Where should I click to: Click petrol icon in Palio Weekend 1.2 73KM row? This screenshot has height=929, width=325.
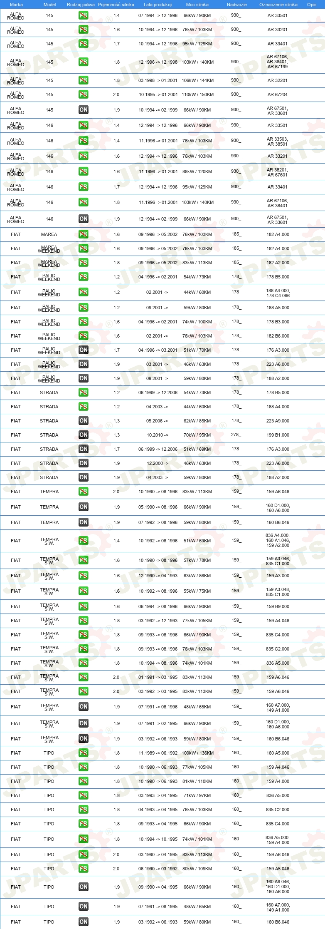coord(84,277)
